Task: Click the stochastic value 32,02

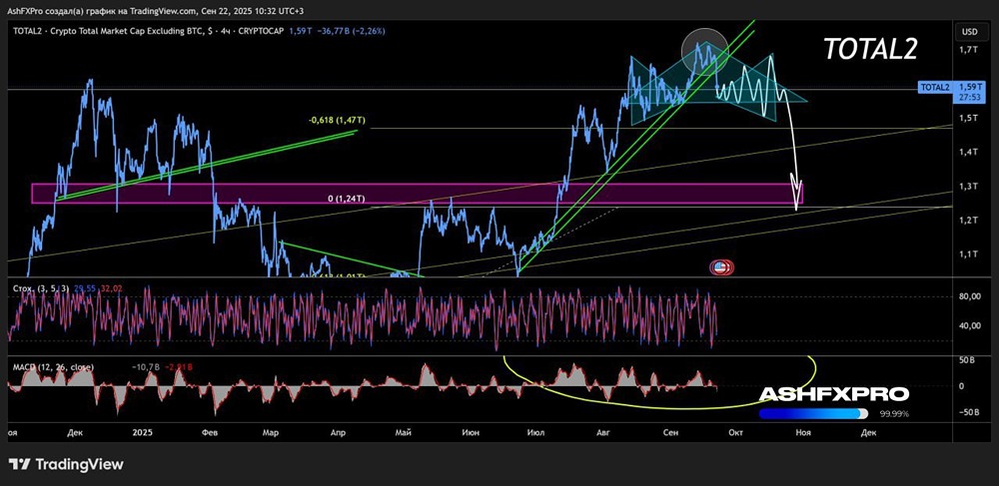Action: 112,288
